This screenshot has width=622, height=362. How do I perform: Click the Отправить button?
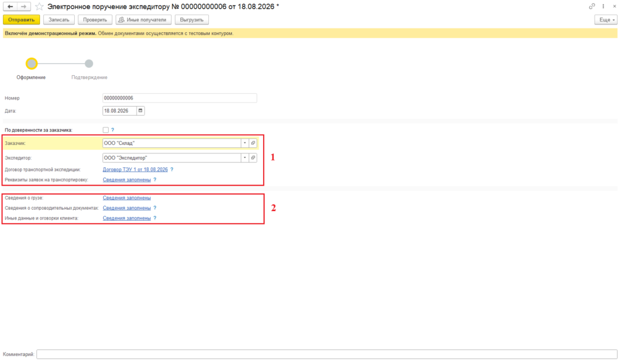(21, 20)
